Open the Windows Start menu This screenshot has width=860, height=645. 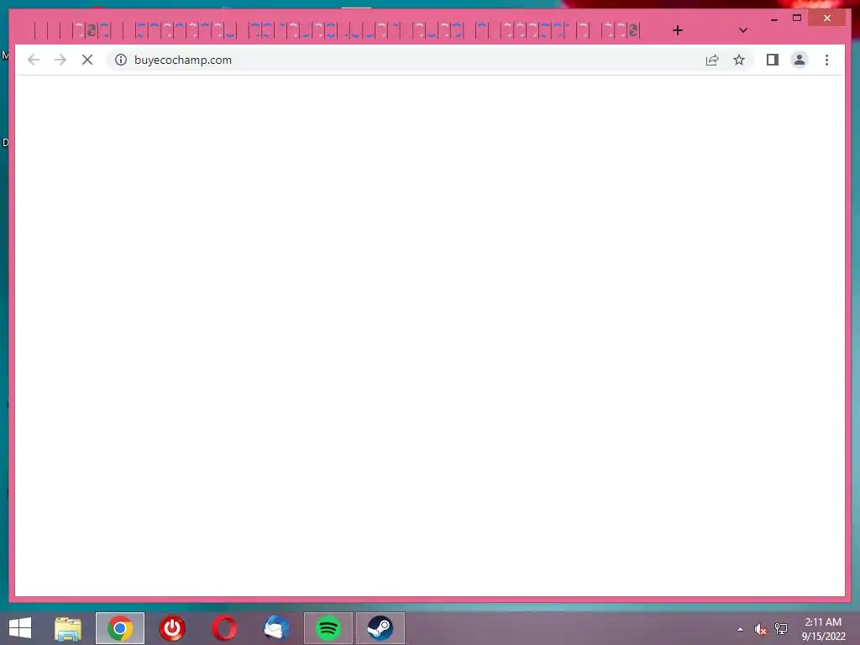pyautogui.click(x=20, y=628)
